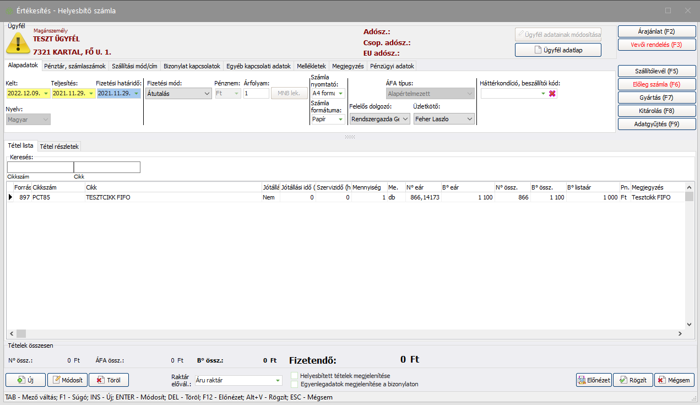
Task: Cancel with the Mégsem button
Action: 674,380
